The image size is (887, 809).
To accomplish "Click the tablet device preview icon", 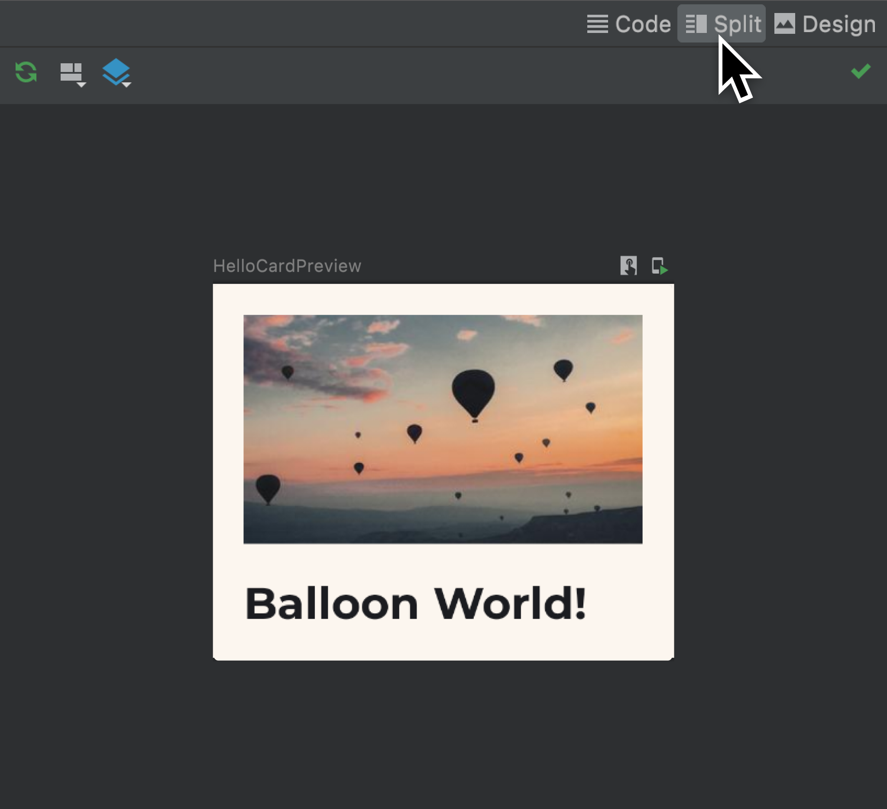I will [x=658, y=265].
